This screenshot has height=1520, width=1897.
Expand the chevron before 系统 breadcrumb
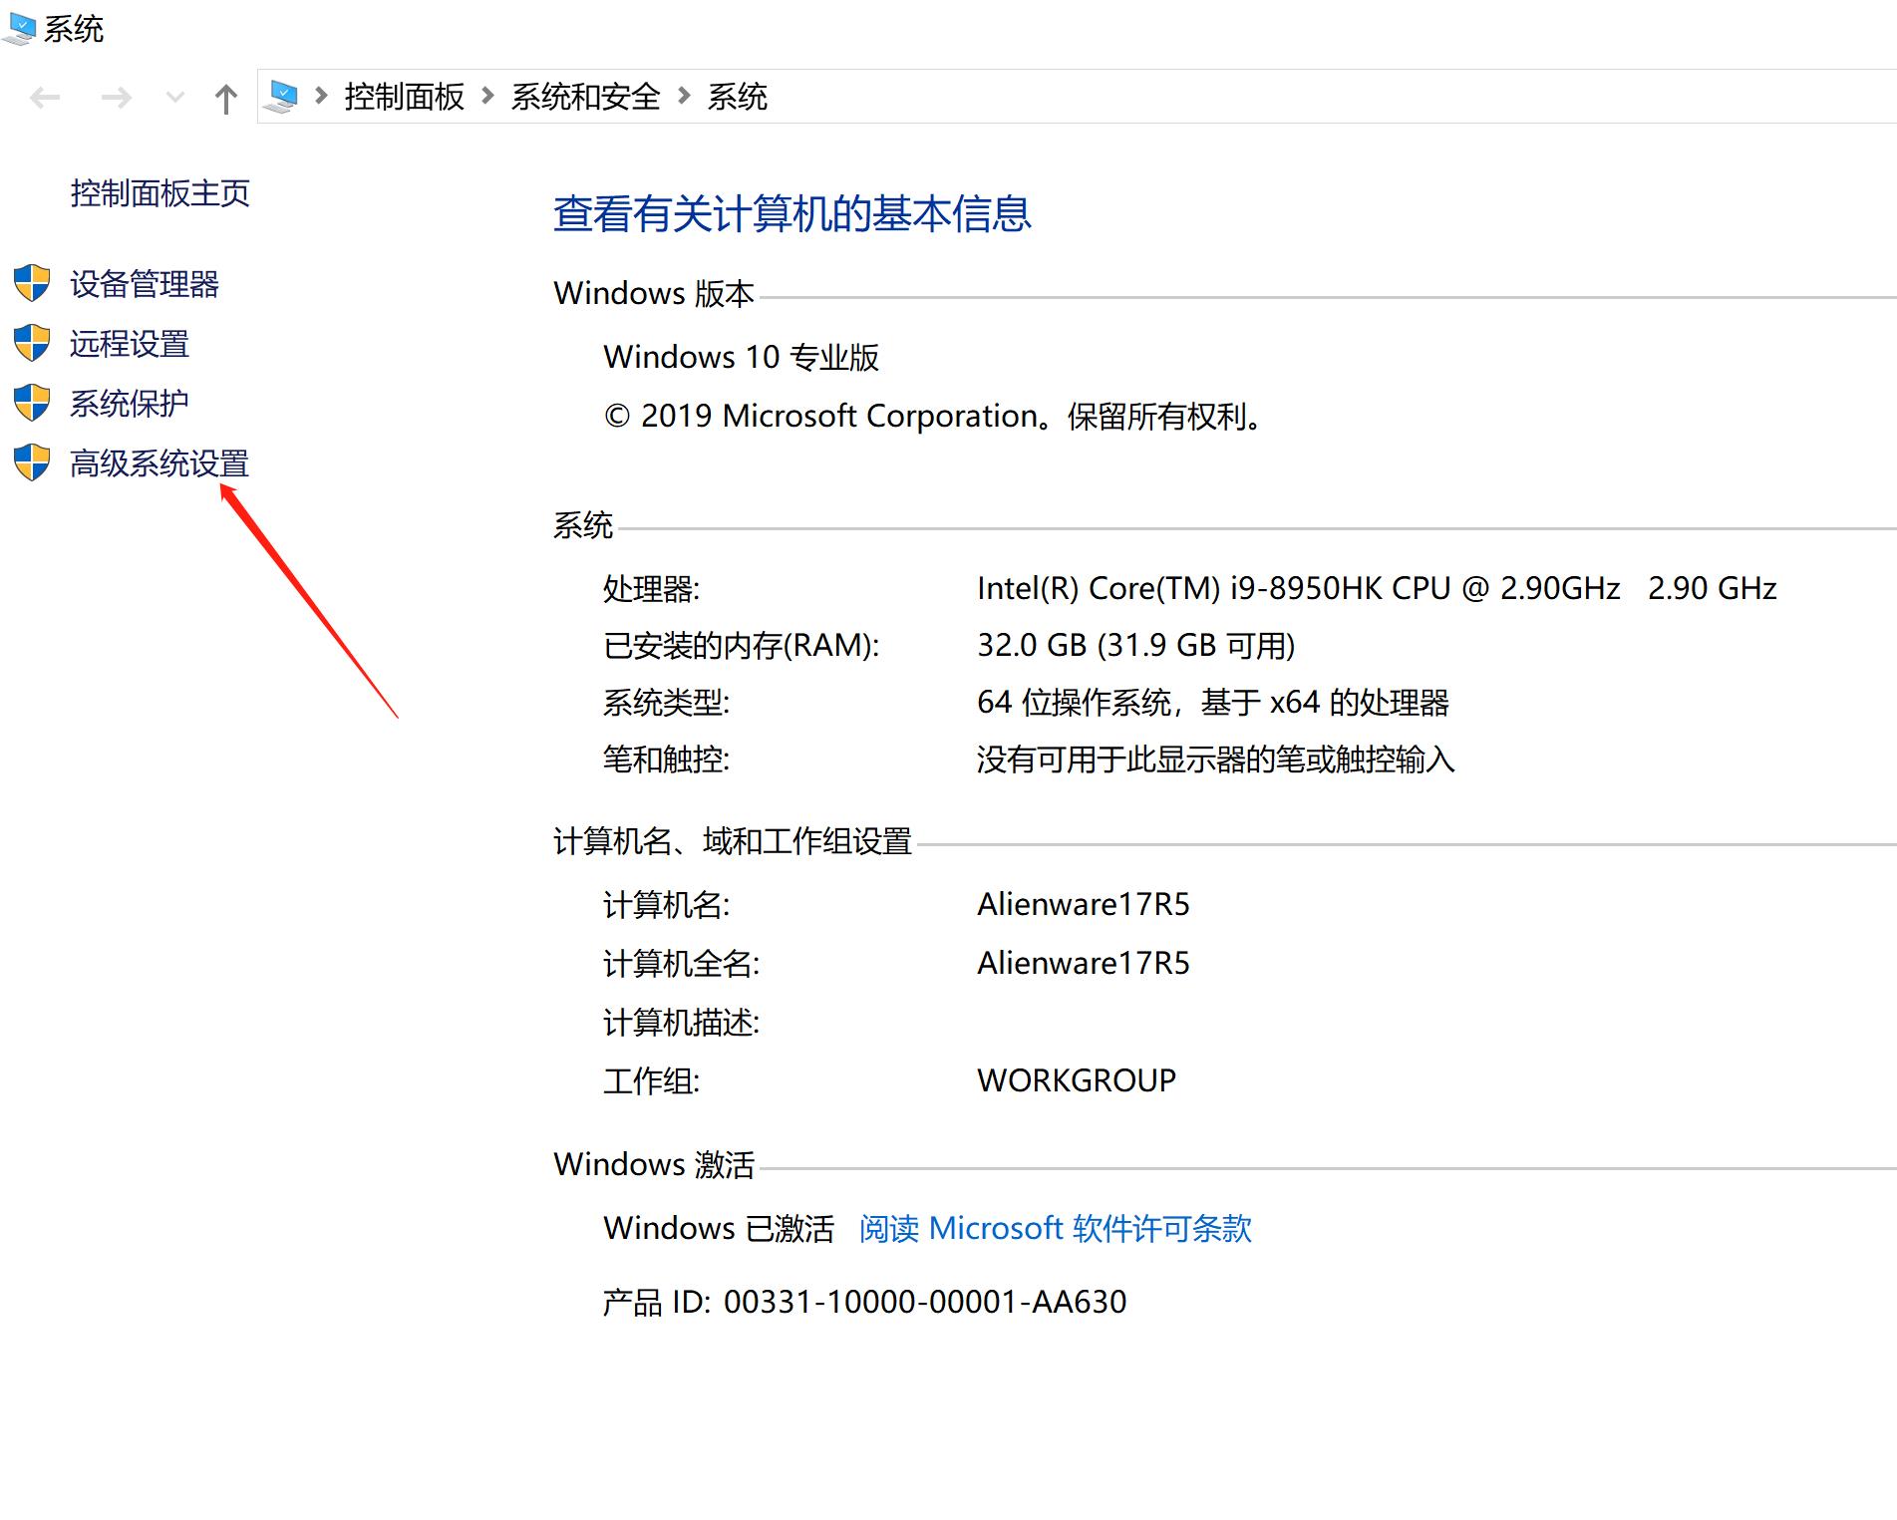[x=684, y=96]
